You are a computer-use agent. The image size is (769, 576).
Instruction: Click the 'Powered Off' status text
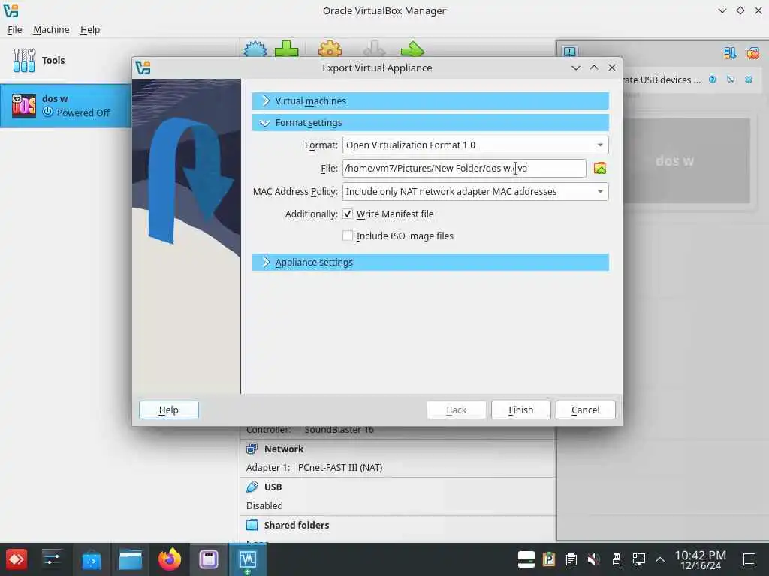coord(83,112)
